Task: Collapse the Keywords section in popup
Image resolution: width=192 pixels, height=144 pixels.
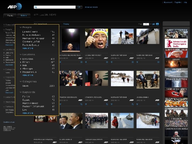Action: click(x=21, y=92)
